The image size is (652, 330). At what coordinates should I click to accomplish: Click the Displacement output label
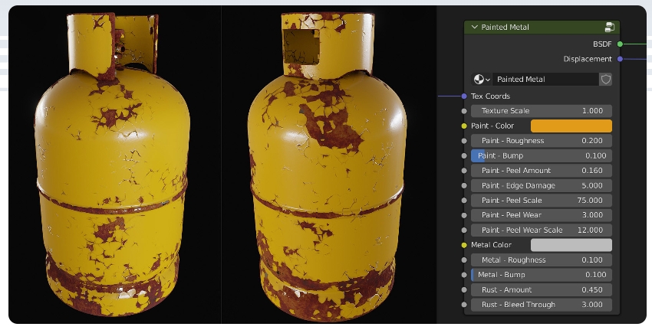pyautogui.click(x=588, y=59)
